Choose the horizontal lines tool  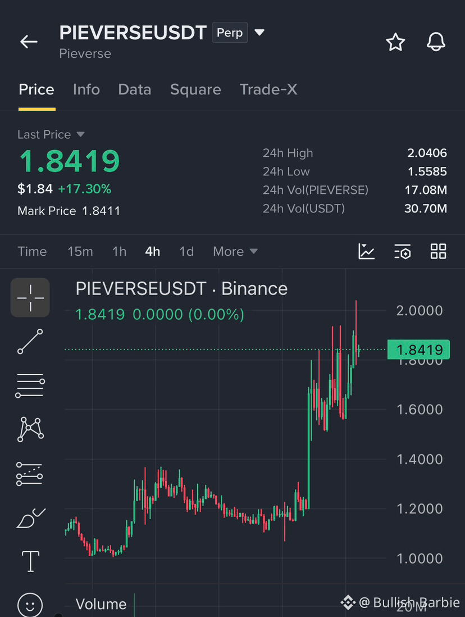[30, 385]
